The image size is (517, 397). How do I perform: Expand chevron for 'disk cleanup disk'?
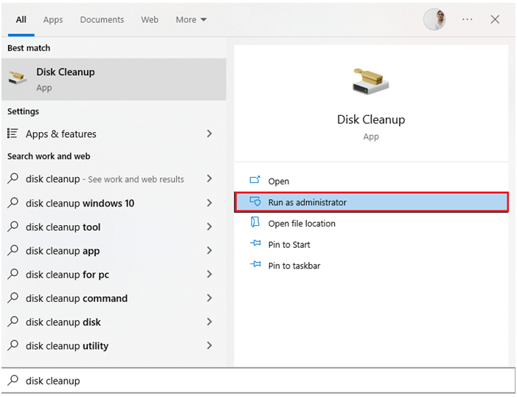click(x=209, y=322)
